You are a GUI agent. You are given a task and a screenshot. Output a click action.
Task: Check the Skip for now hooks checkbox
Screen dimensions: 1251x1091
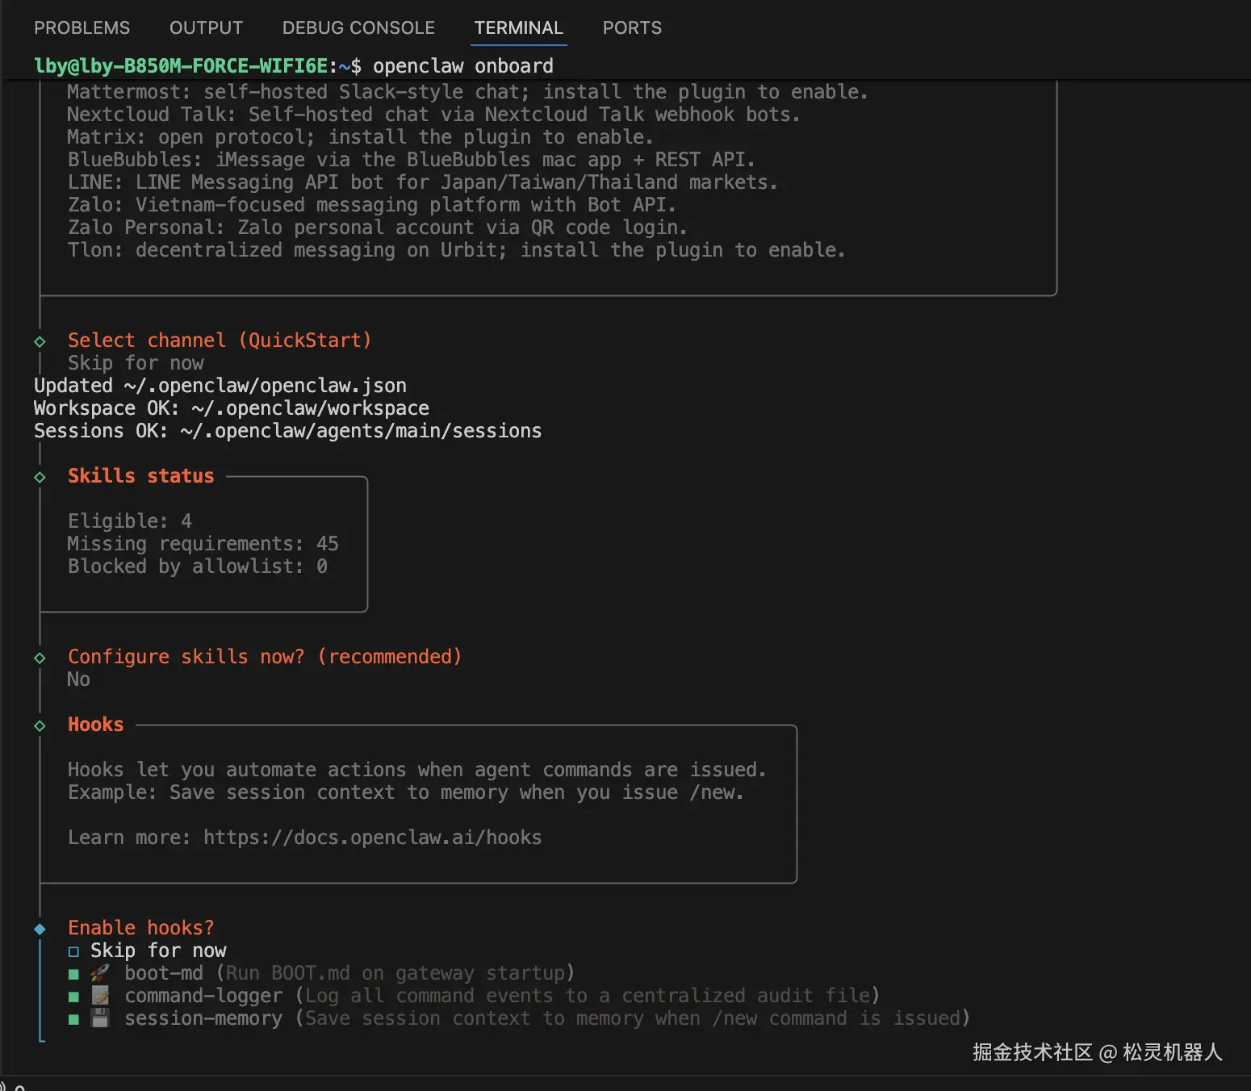[73, 951]
